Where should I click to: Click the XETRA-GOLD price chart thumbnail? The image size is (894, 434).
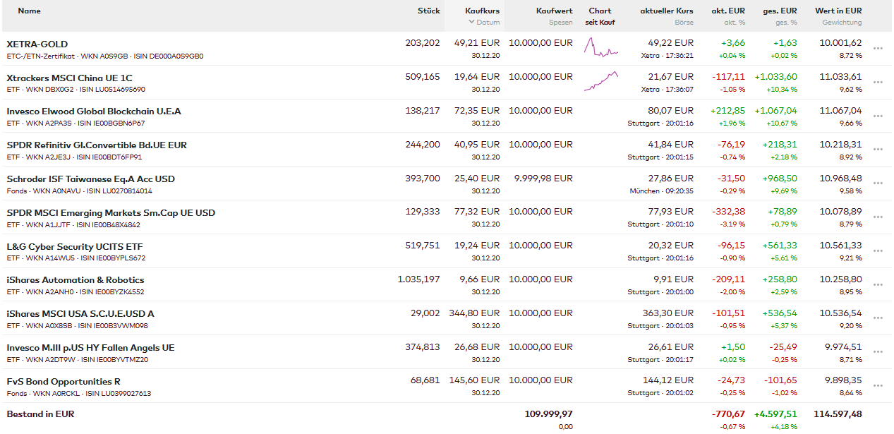point(600,49)
